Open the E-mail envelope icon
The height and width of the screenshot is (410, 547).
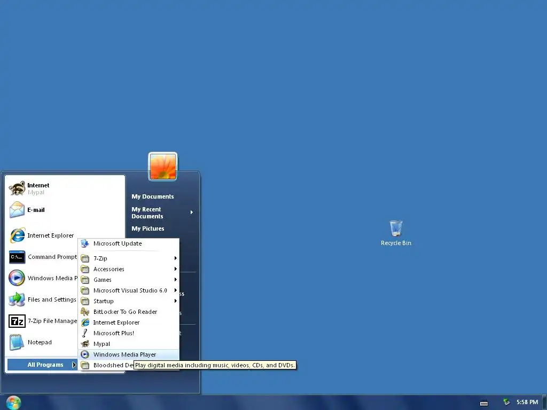point(17,210)
